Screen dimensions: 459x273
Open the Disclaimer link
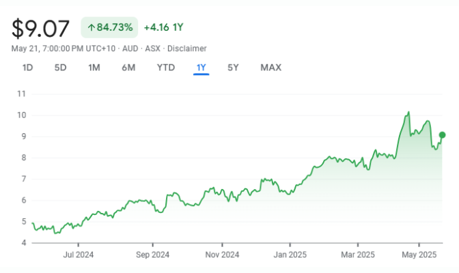186,48
